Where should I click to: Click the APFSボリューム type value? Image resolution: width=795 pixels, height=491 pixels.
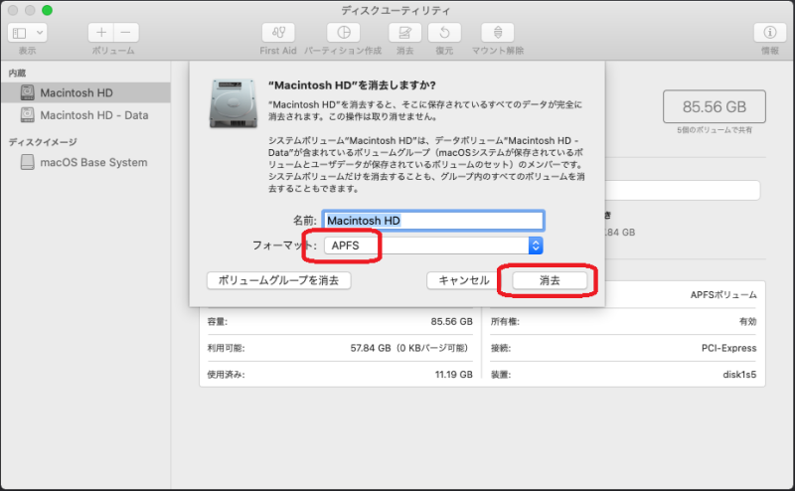pyautogui.click(x=723, y=295)
